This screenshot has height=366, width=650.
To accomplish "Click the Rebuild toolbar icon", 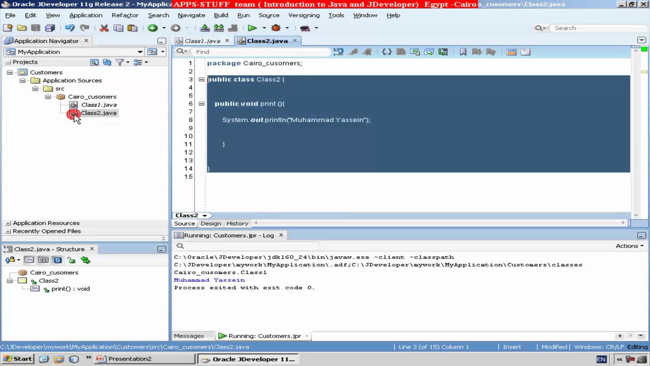I will point(219,28).
